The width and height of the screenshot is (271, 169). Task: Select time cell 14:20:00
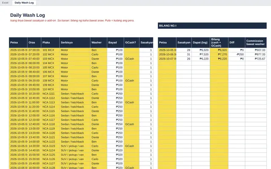pos(34,146)
